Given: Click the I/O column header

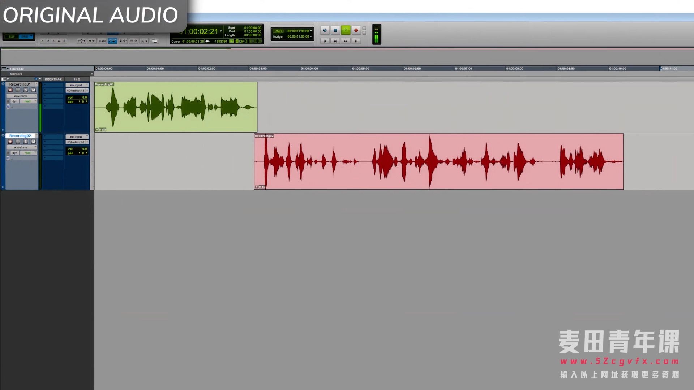Looking at the screenshot, I should click(x=77, y=79).
